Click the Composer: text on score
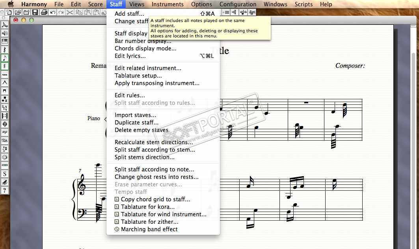The width and height of the screenshot is (419, 249). pos(350,65)
